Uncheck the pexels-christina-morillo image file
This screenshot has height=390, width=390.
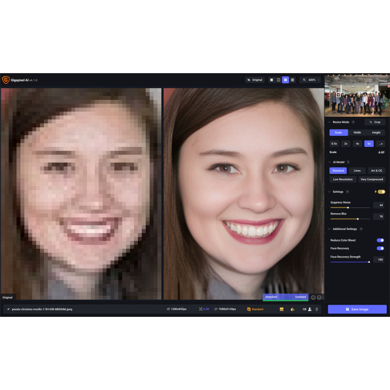(8, 309)
